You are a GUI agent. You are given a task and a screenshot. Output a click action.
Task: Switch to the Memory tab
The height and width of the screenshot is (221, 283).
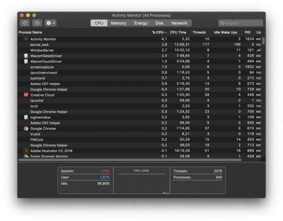[118, 23]
